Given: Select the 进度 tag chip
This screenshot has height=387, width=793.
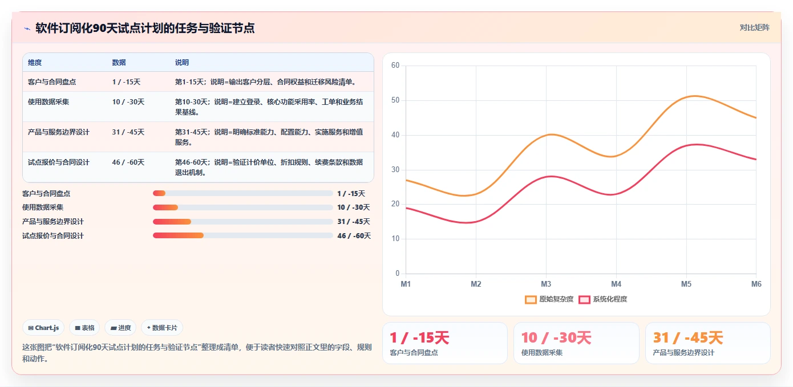Looking at the screenshot, I should coord(120,328).
